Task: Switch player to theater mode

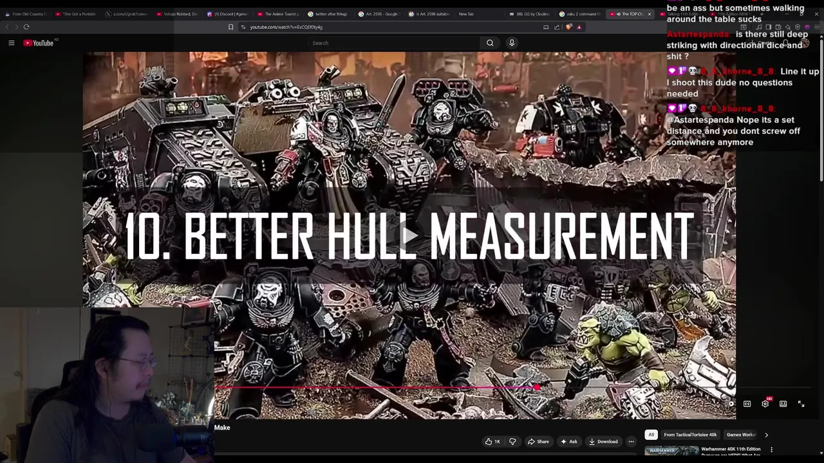Action: coord(783,404)
